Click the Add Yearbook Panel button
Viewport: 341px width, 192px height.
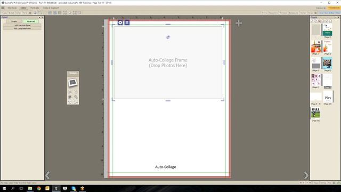[22, 25]
